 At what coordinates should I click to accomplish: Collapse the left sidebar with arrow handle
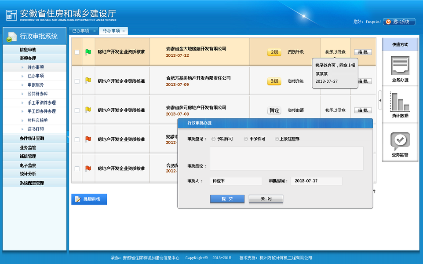pyautogui.click(x=68, y=137)
